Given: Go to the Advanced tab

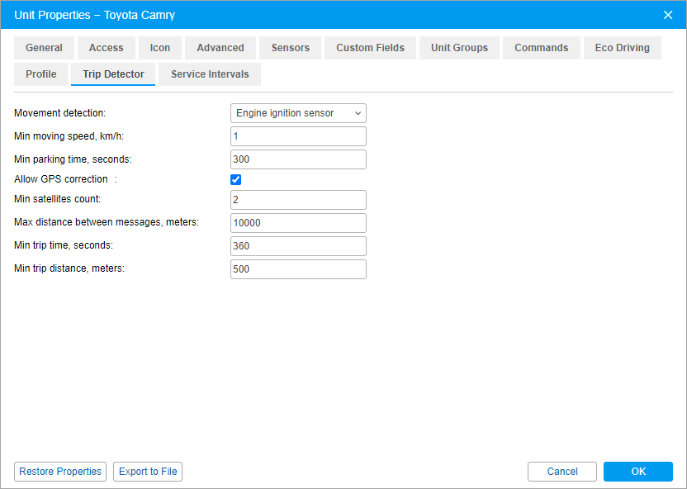Looking at the screenshot, I should 220,48.
